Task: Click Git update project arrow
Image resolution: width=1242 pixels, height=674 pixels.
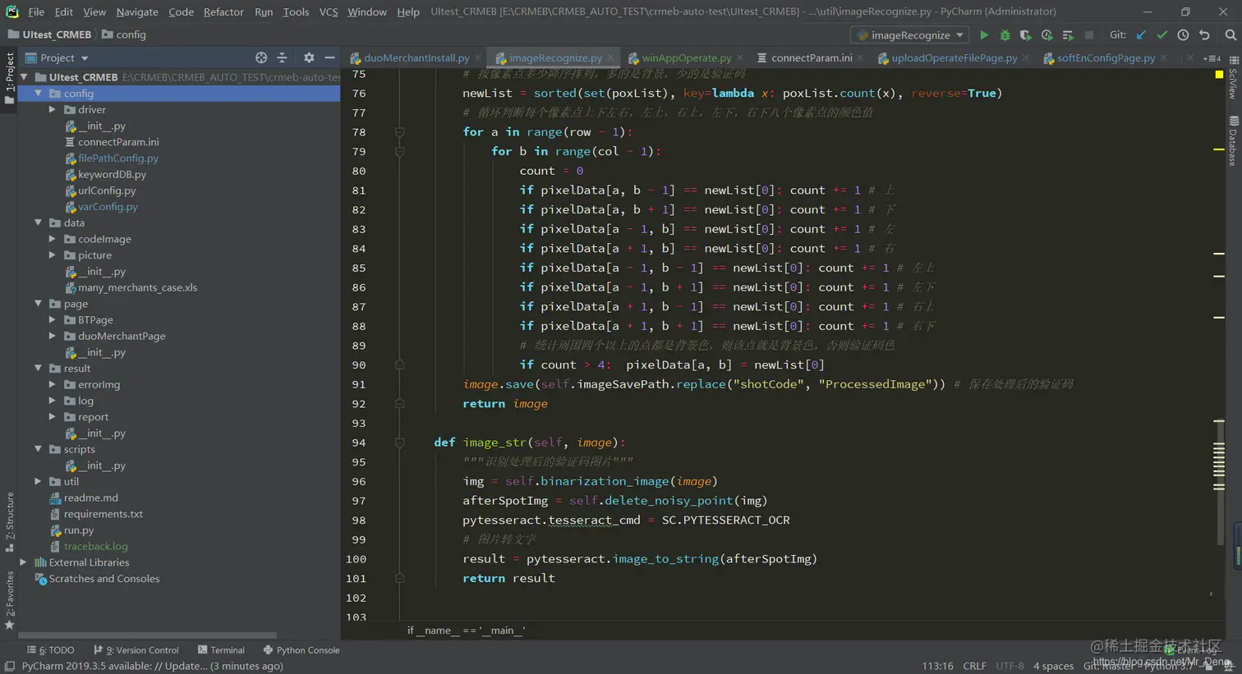Action: pyautogui.click(x=1141, y=35)
